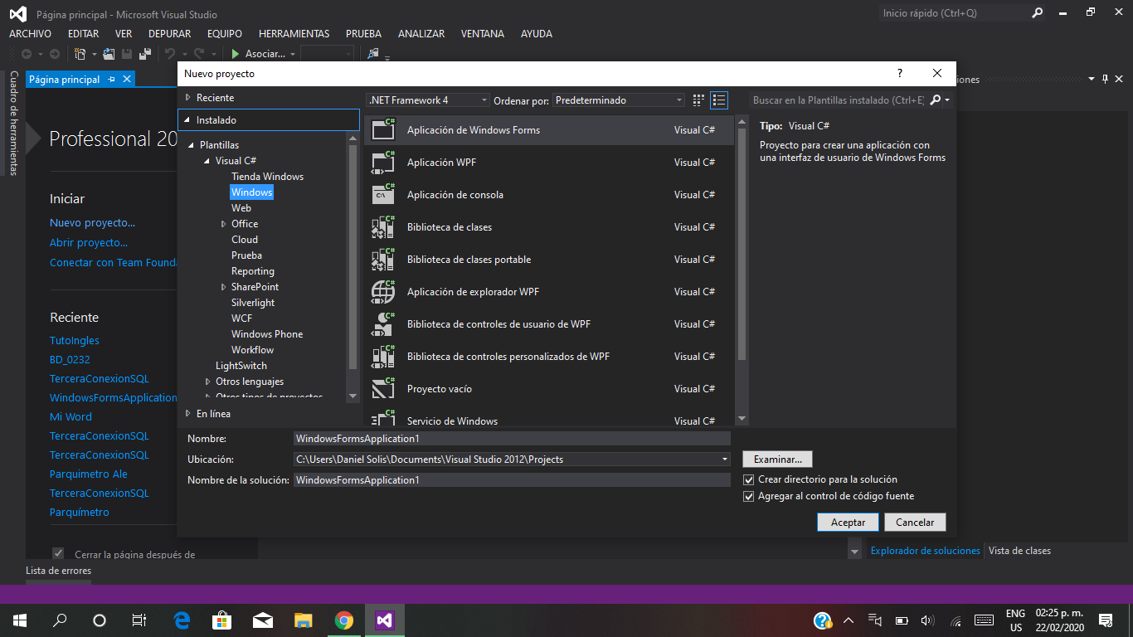Click the Biblioteca de clases icon

point(383,227)
